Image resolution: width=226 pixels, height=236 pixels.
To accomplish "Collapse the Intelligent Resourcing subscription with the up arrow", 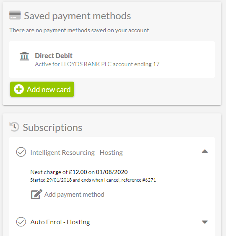I will coord(205,151).
